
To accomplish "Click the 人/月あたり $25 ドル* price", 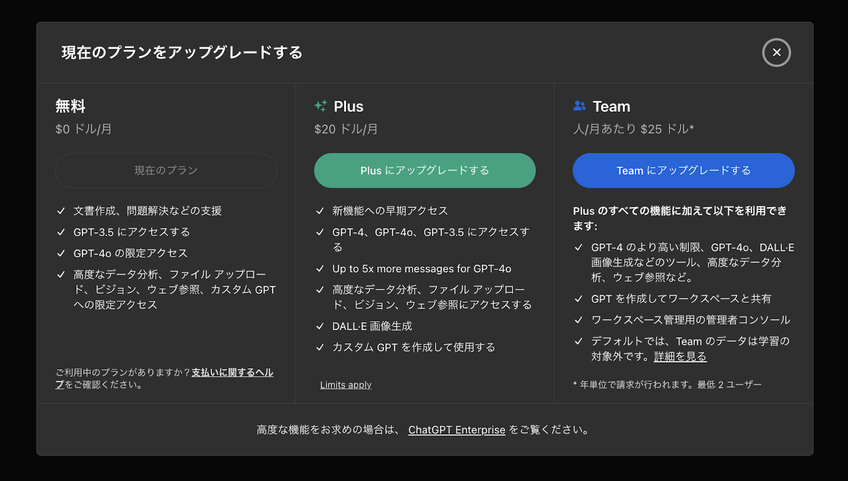I will (633, 129).
